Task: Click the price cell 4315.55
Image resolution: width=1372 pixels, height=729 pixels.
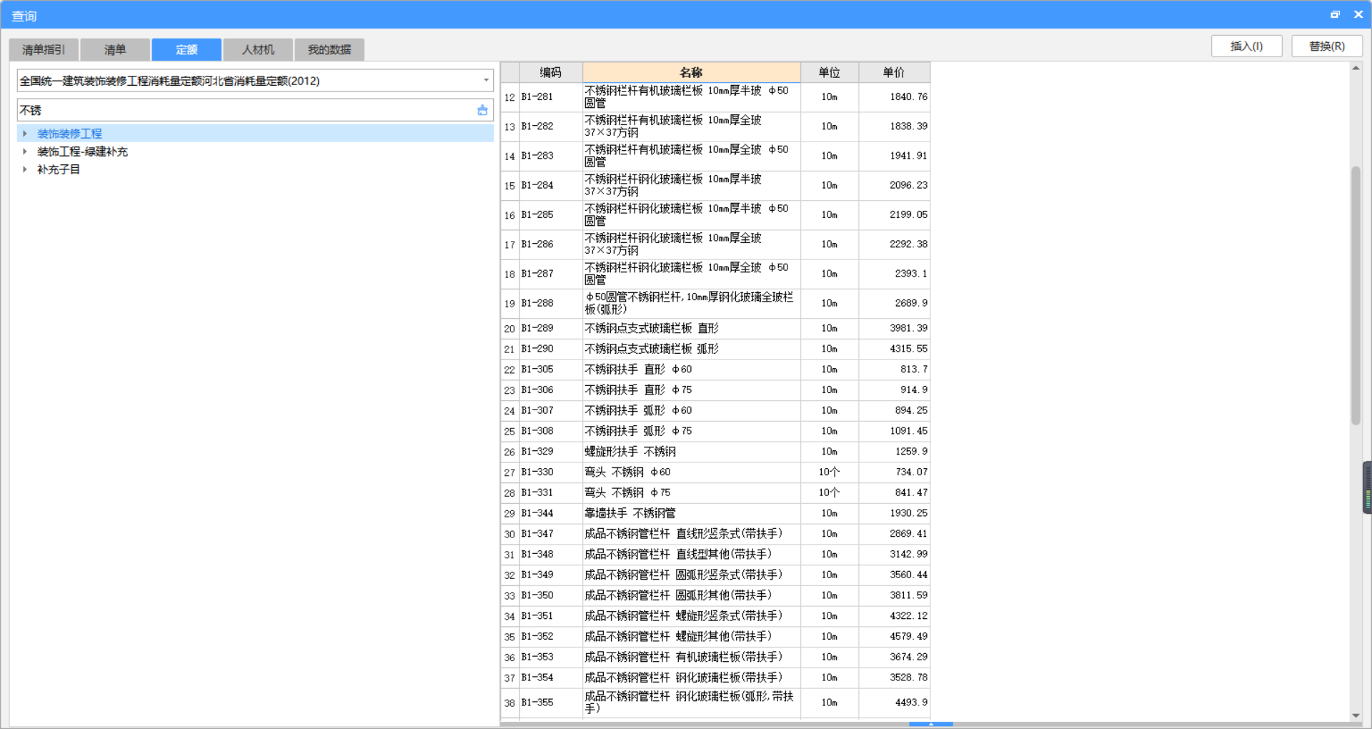Action: 894,349
